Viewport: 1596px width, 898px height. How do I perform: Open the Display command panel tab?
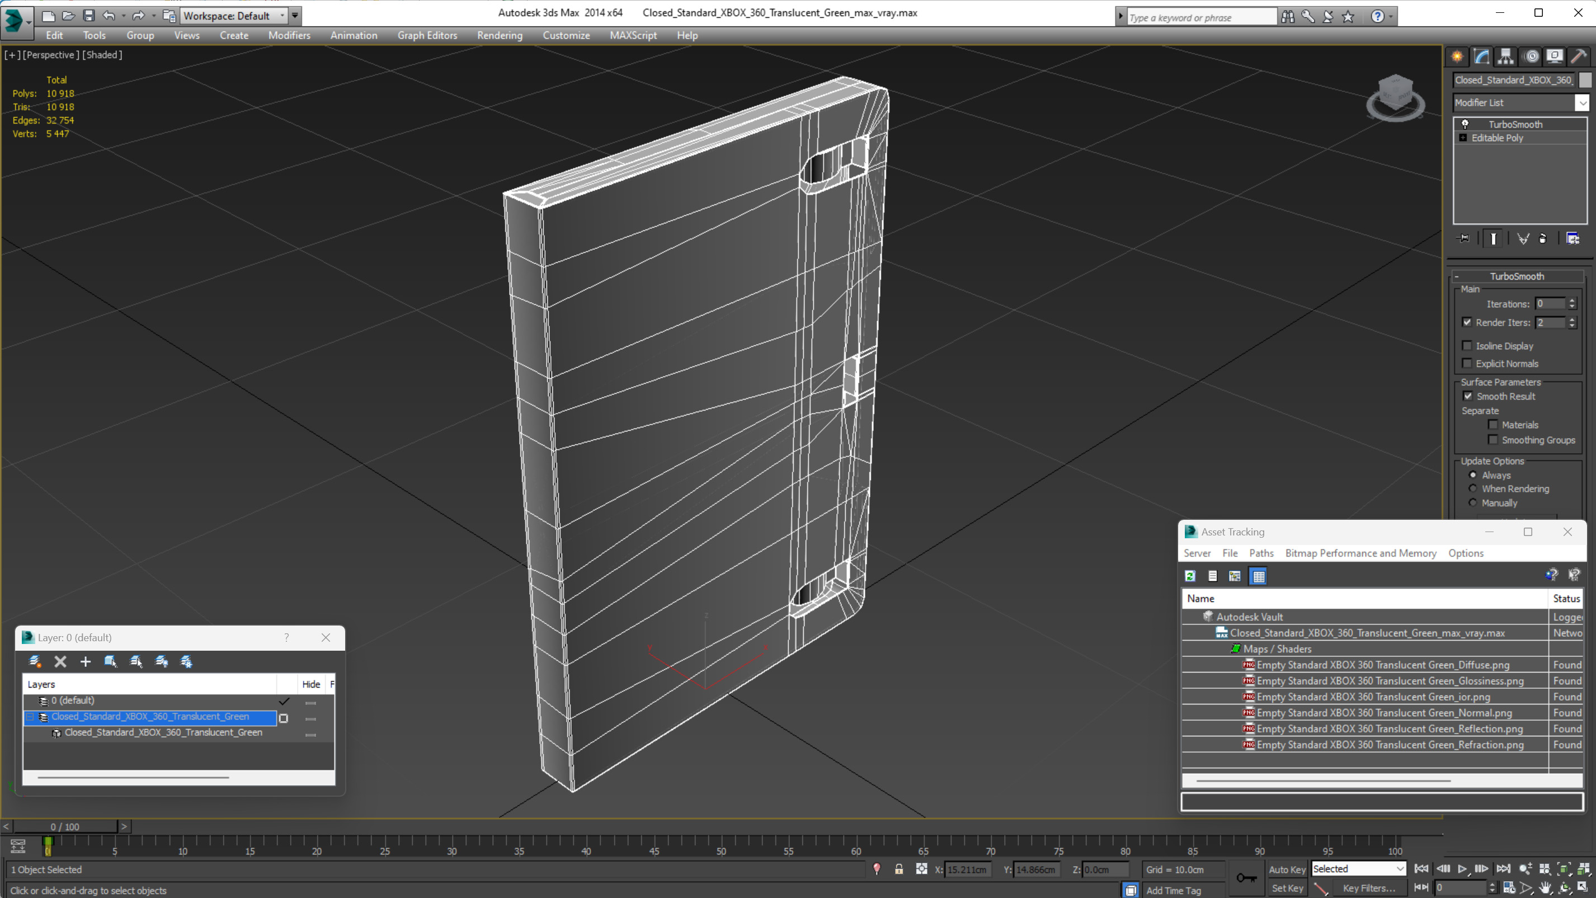coord(1555,57)
